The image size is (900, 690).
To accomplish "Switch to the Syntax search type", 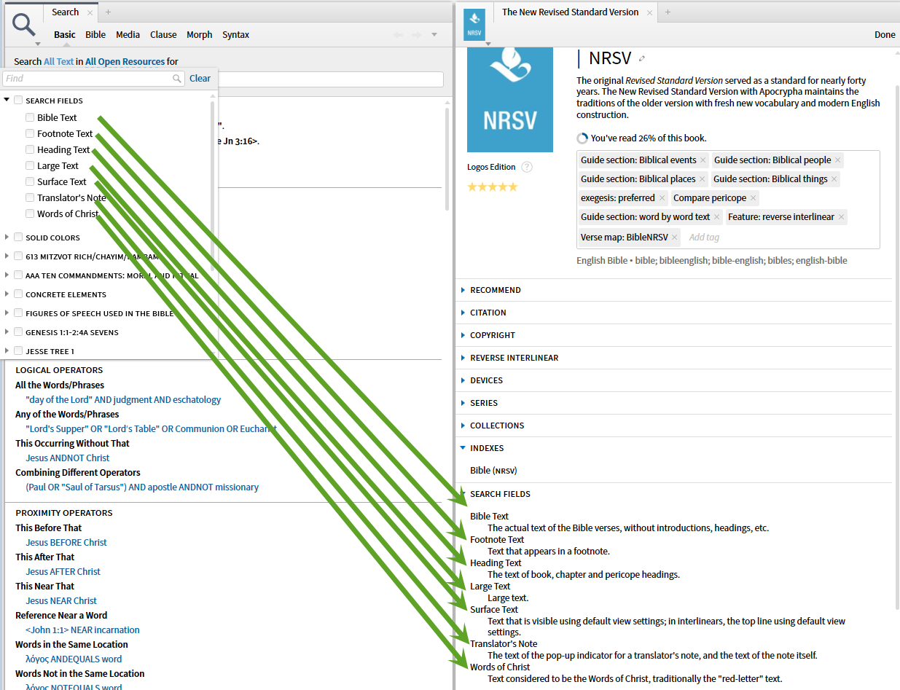I will pos(235,34).
